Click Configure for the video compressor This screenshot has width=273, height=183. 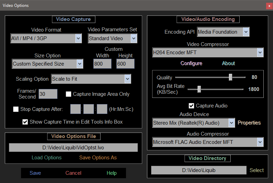(x=191, y=64)
